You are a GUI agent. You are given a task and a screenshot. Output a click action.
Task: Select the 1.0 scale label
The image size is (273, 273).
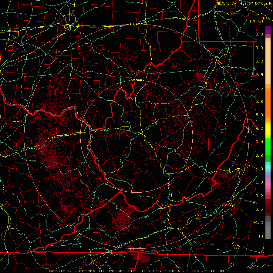[259, 182]
